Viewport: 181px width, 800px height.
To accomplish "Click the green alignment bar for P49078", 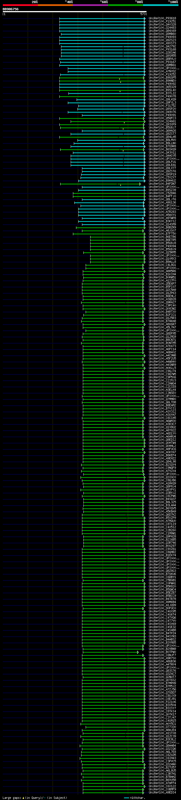I will (102, 96).
